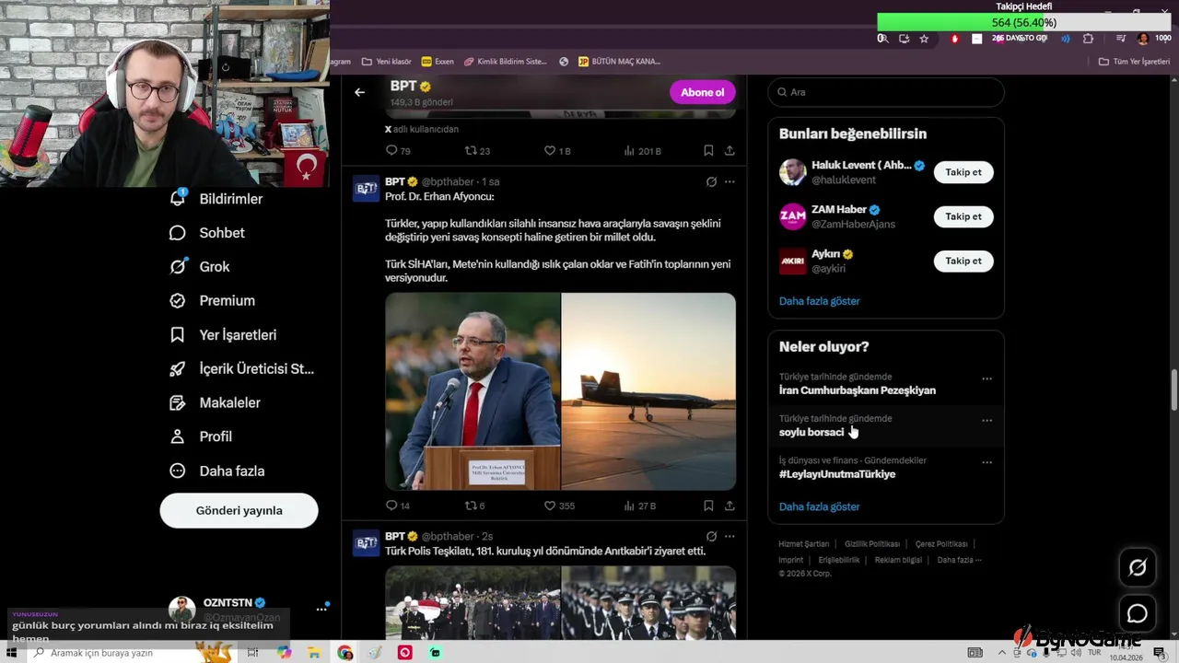Open Profil in the sidebar
This screenshot has width=1179, height=663.
pos(201,436)
